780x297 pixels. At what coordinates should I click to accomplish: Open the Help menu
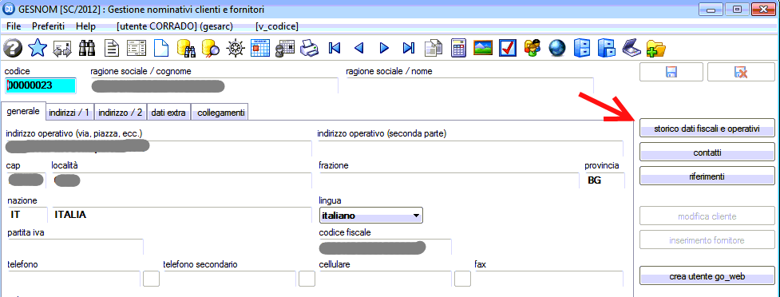click(85, 26)
